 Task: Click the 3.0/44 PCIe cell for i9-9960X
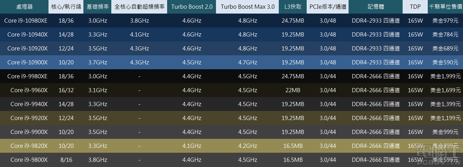[x=328, y=90]
